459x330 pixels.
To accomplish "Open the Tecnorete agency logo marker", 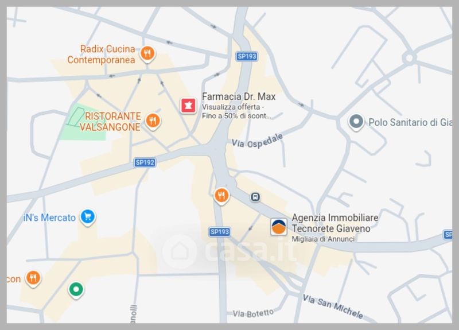I will click(278, 227).
